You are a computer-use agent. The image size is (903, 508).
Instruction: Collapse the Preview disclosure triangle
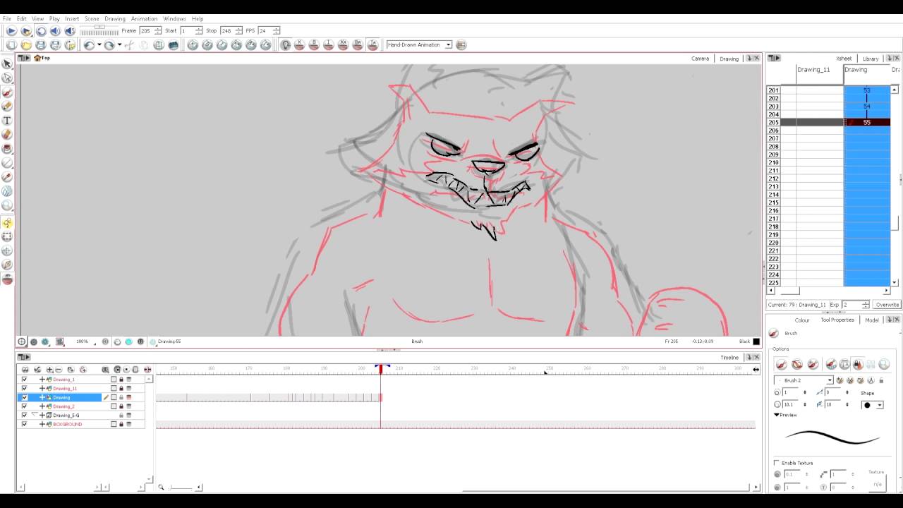[x=777, y=415]
